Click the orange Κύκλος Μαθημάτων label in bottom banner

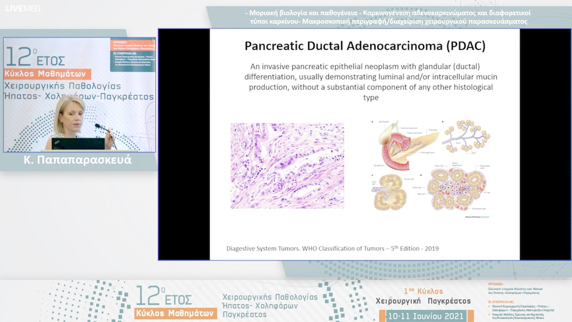click(176, 313)
